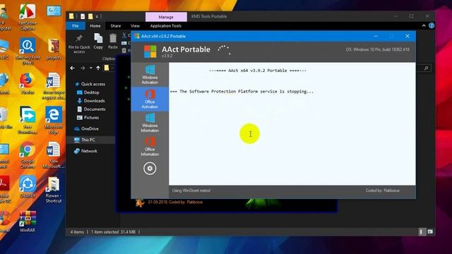Click the Copy button in Explorer ribbon
Screen dimensions: 452x254
[98, 42]
